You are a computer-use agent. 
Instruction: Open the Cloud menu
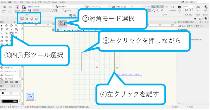(x=54, y=2)
